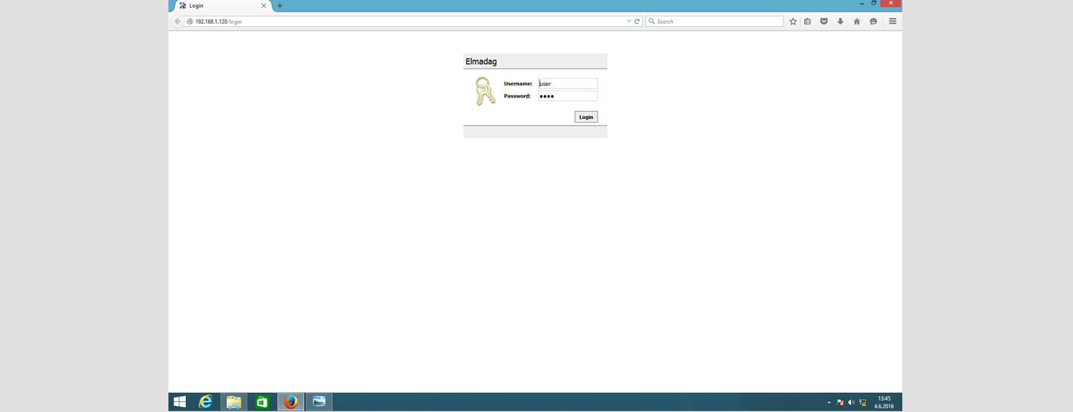Open the bookmarks list icon
The height and width of the screenshot is (412, 1073).
(x=808, y=21)
